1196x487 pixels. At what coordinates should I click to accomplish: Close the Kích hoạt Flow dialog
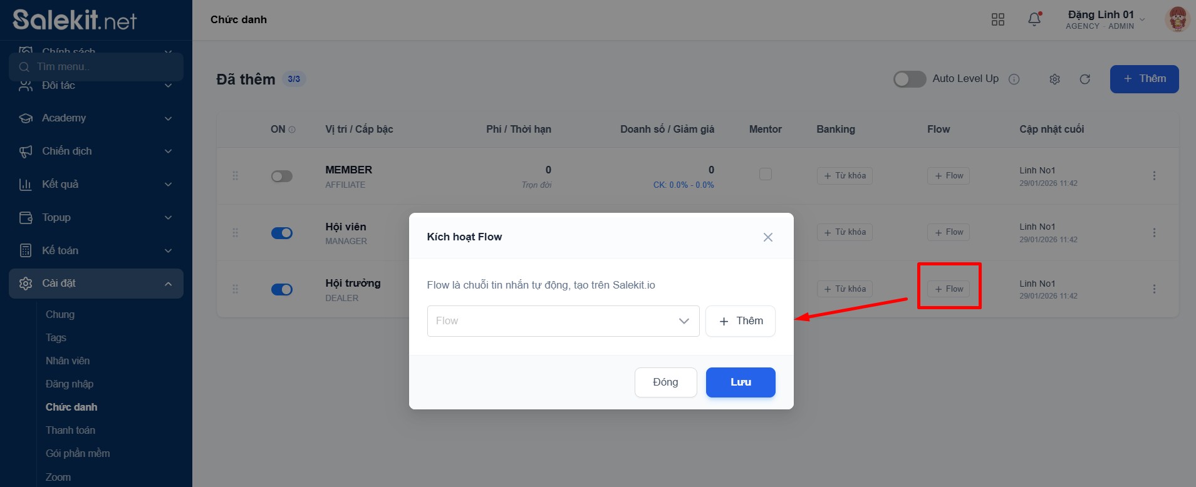coord(767,237)
